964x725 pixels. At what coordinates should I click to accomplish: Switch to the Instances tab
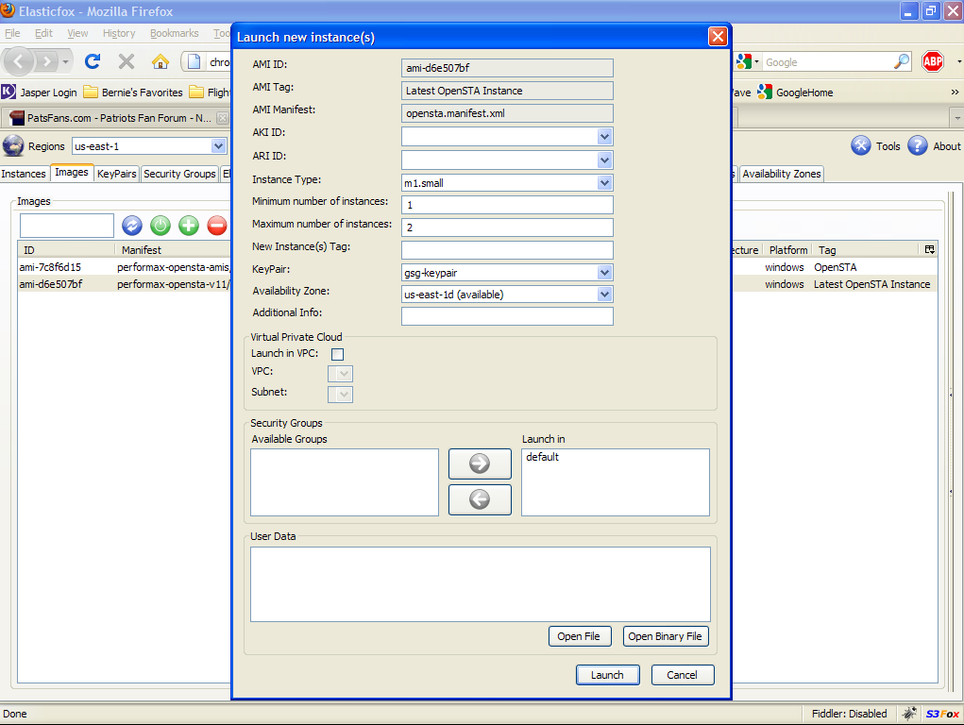tap(24, 174)
